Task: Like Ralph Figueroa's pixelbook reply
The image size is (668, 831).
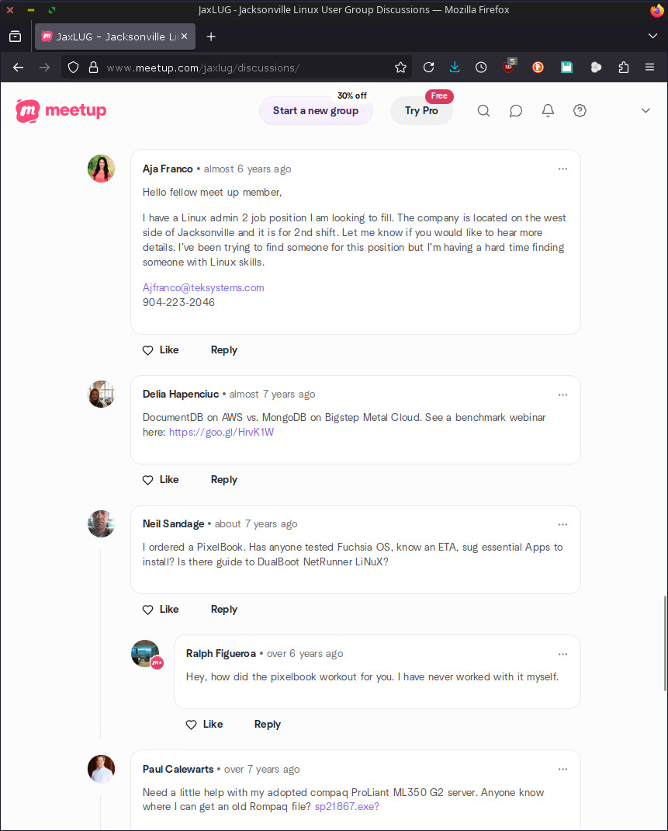Action: [x=204, y=725]
